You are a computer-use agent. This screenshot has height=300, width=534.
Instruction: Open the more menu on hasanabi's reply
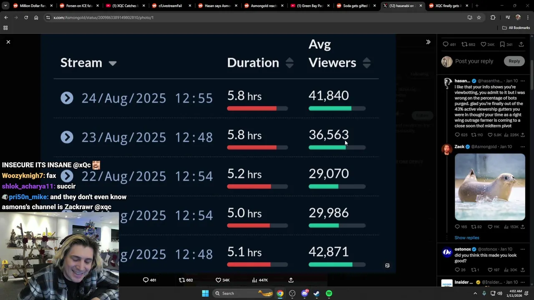pyautogui.click(x=522, y=81)
